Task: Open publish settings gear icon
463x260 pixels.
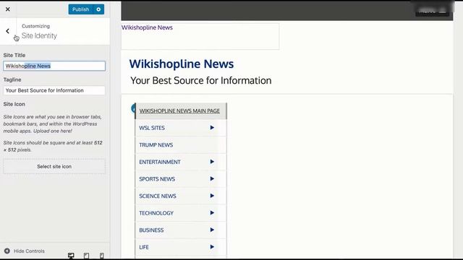Action: tap(98, 9)
